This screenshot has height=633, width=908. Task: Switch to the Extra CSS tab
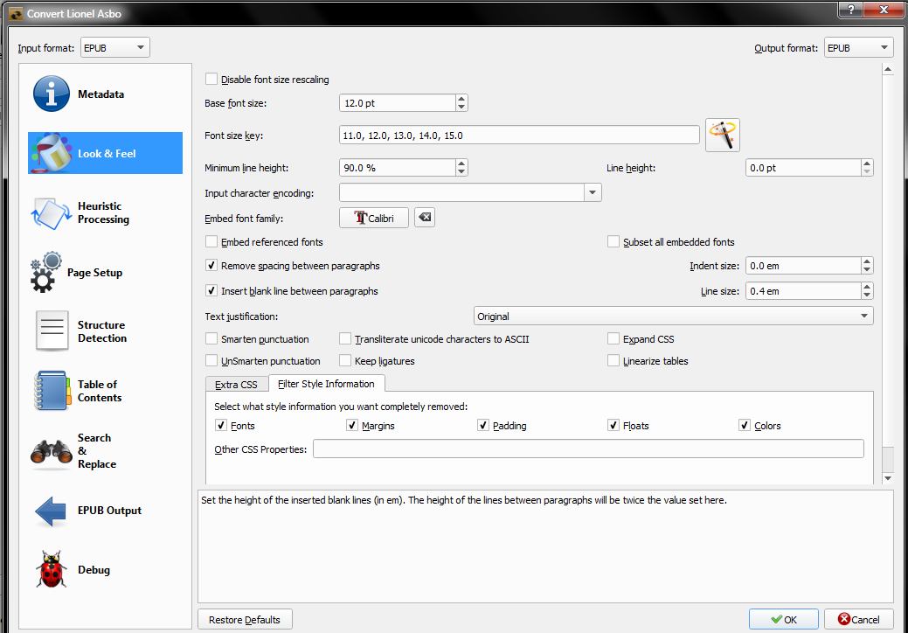coord(236,385)
